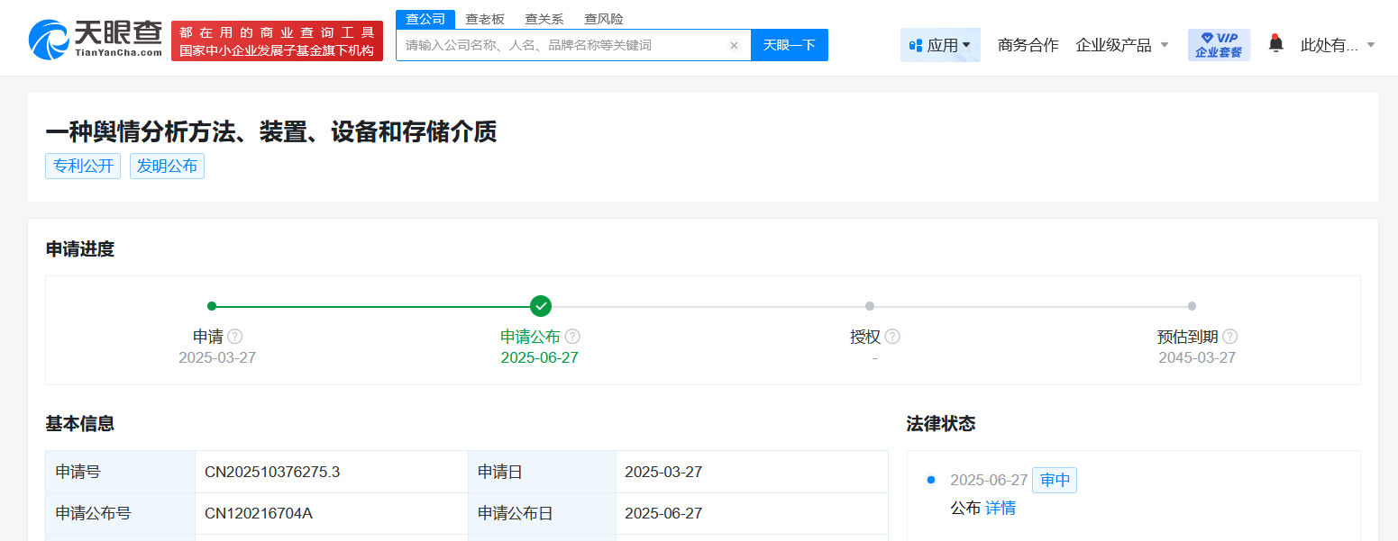The image size is (1398, 541).
Task: Switch to the 查老板 tab
Action: tap(485, 19)
